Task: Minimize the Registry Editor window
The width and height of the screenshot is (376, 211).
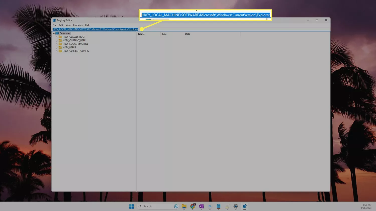Action: point(308,20)
